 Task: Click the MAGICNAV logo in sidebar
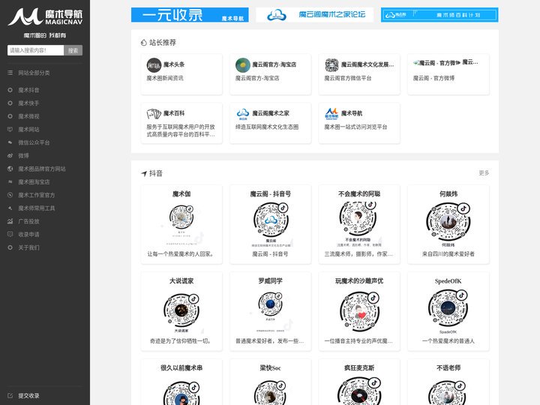coord(45,16)
